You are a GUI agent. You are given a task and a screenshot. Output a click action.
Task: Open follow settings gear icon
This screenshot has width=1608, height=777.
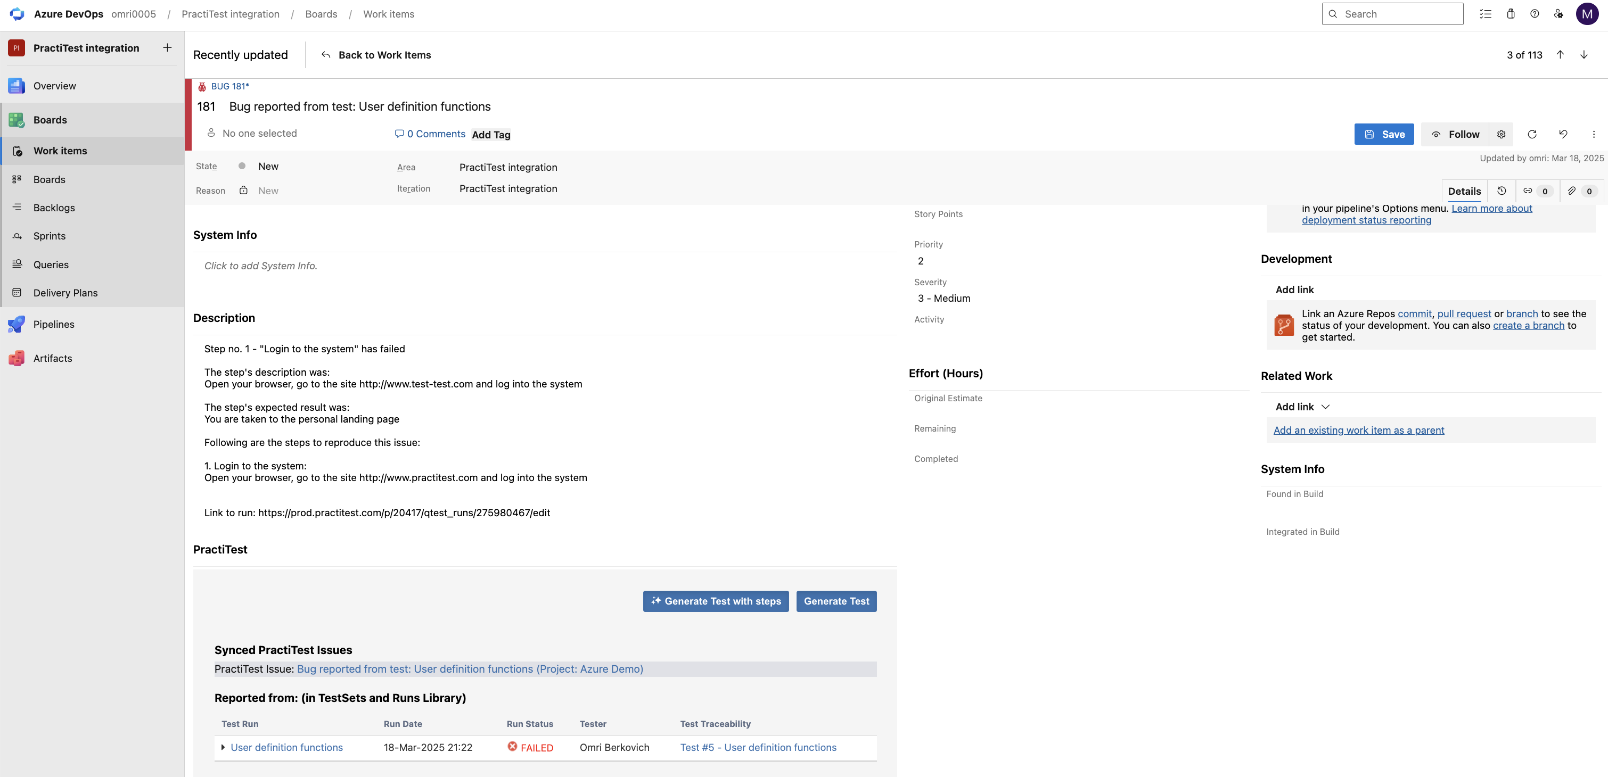point(1502,134)
